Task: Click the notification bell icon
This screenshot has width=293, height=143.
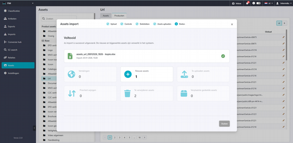Action: [x=247, y=3]
